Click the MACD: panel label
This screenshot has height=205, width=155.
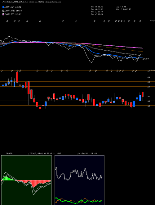click(x=9, y=153)
